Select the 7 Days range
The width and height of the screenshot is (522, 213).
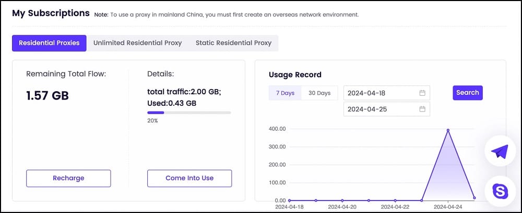coord(286,93)
